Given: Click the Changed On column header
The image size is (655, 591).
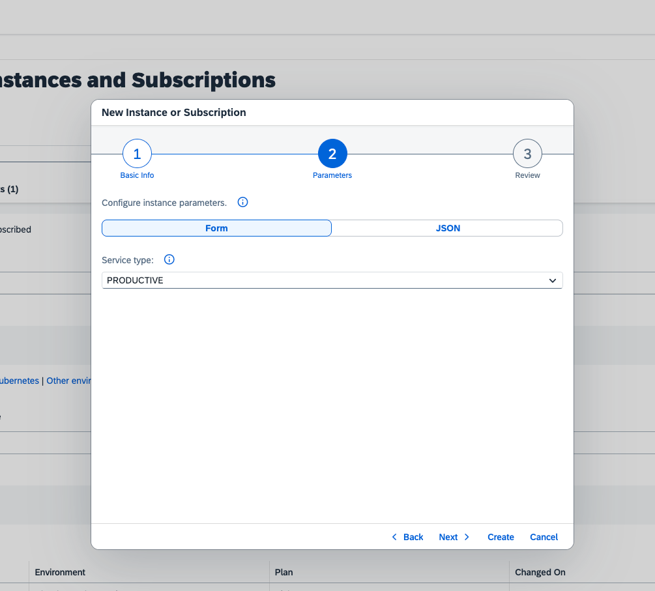Looking at the screenshot, I should [x=540, y=572].
